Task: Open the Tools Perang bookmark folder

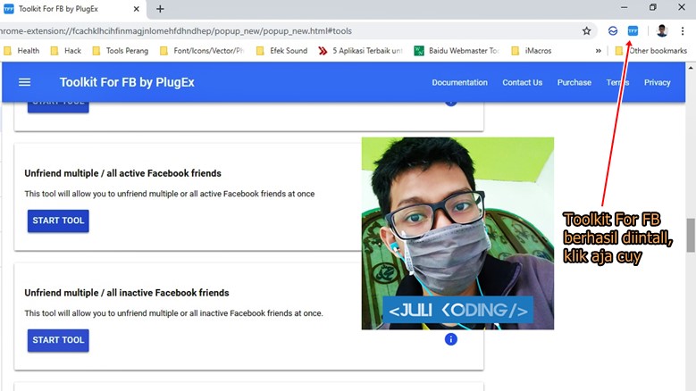Action: tap(121, 51)
